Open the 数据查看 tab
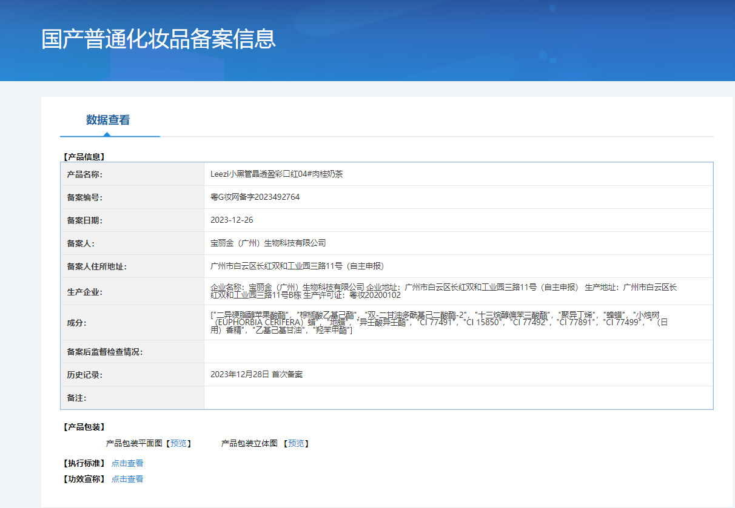This screenshot has width=735, height=508. [108, 120]
